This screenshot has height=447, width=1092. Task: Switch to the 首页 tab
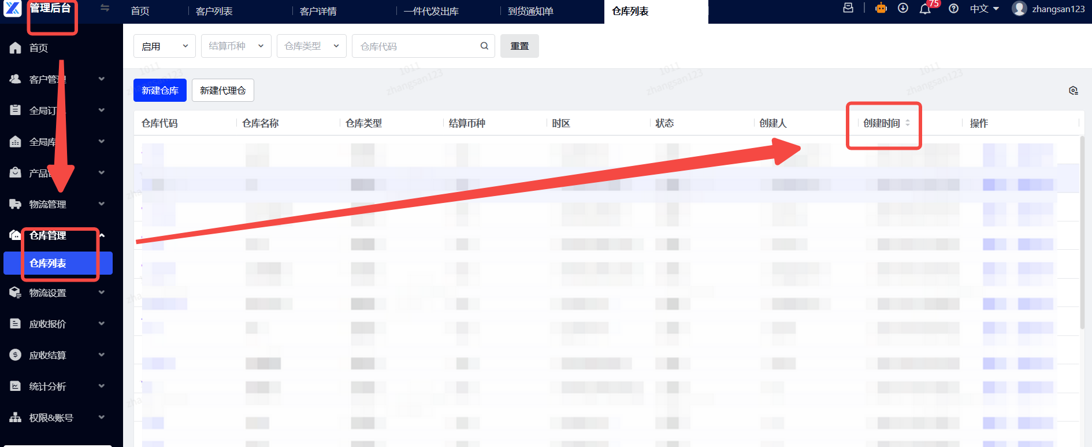click(x=140, y=11)
